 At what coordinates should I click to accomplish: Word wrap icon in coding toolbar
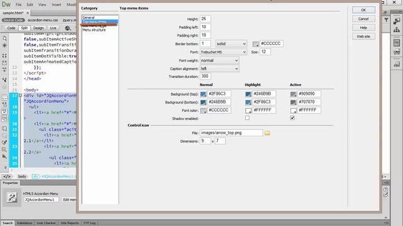coord(4,111)
